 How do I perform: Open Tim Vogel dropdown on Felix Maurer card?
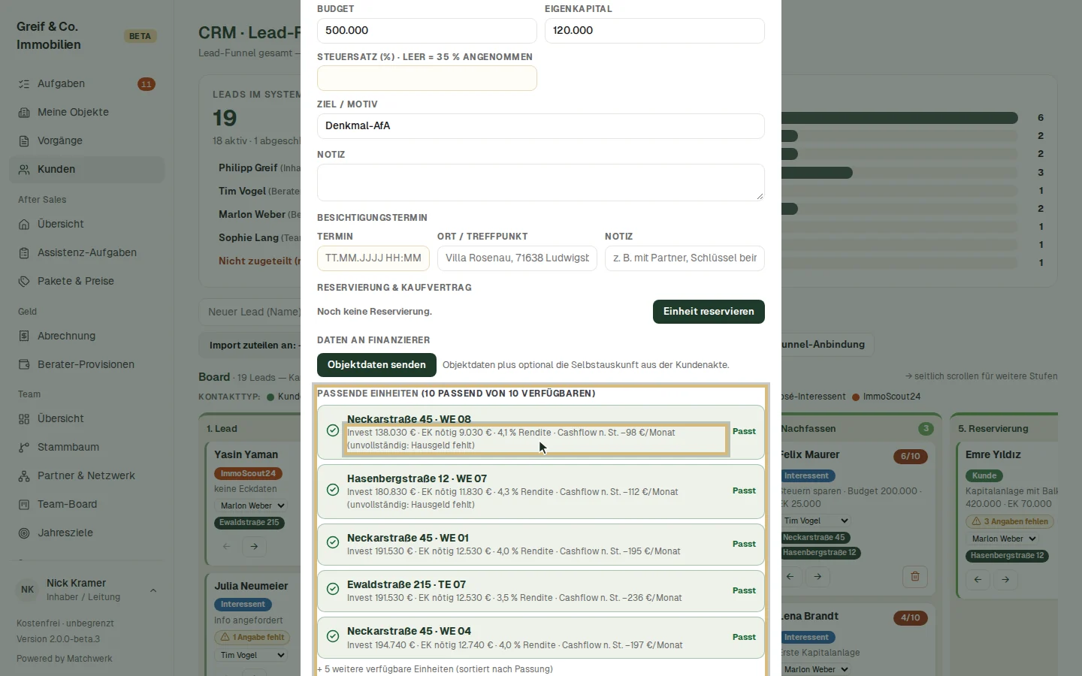click(815, 521)
